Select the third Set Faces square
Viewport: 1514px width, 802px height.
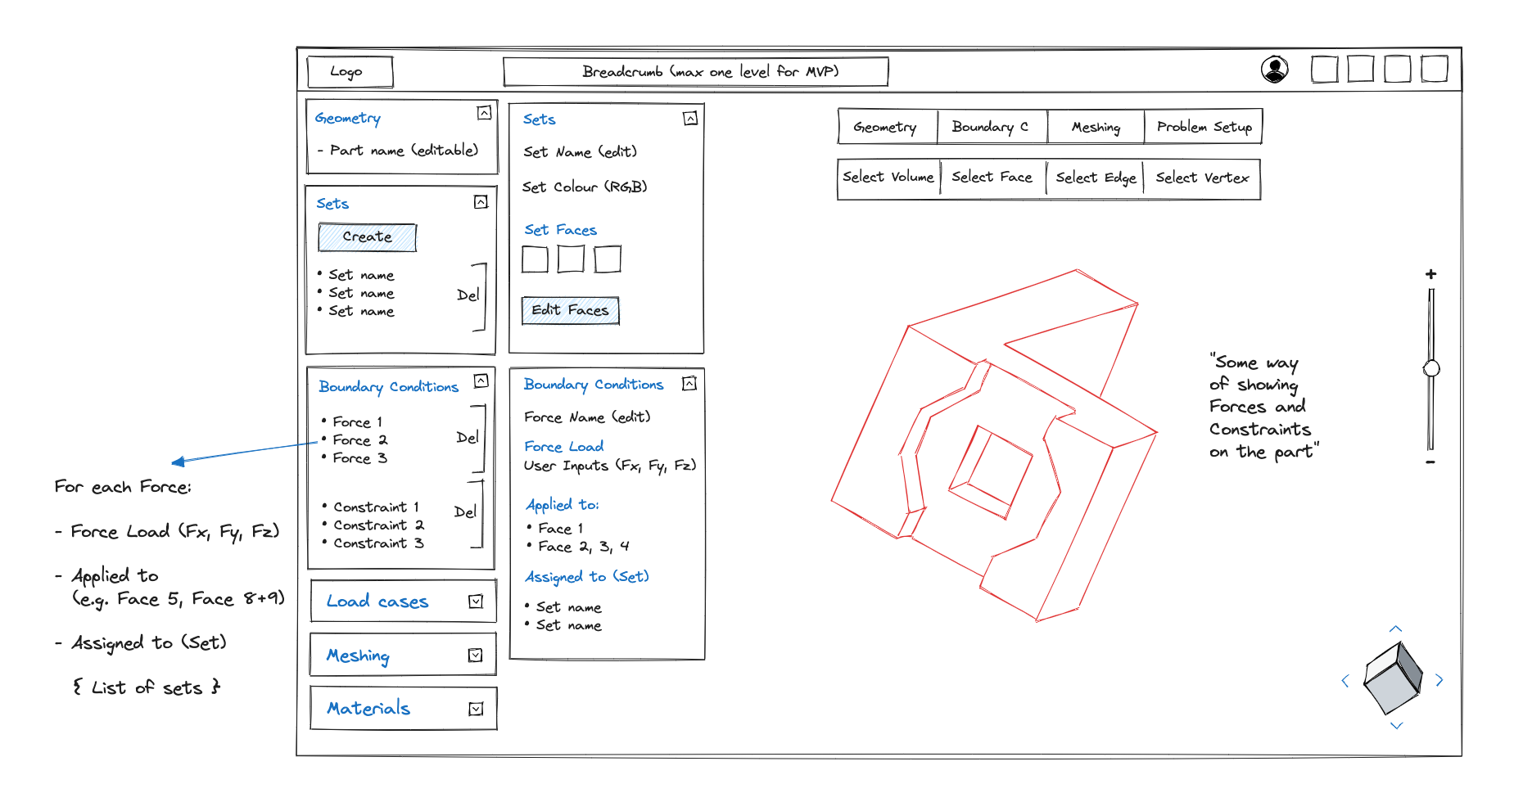tap(608, 259)
